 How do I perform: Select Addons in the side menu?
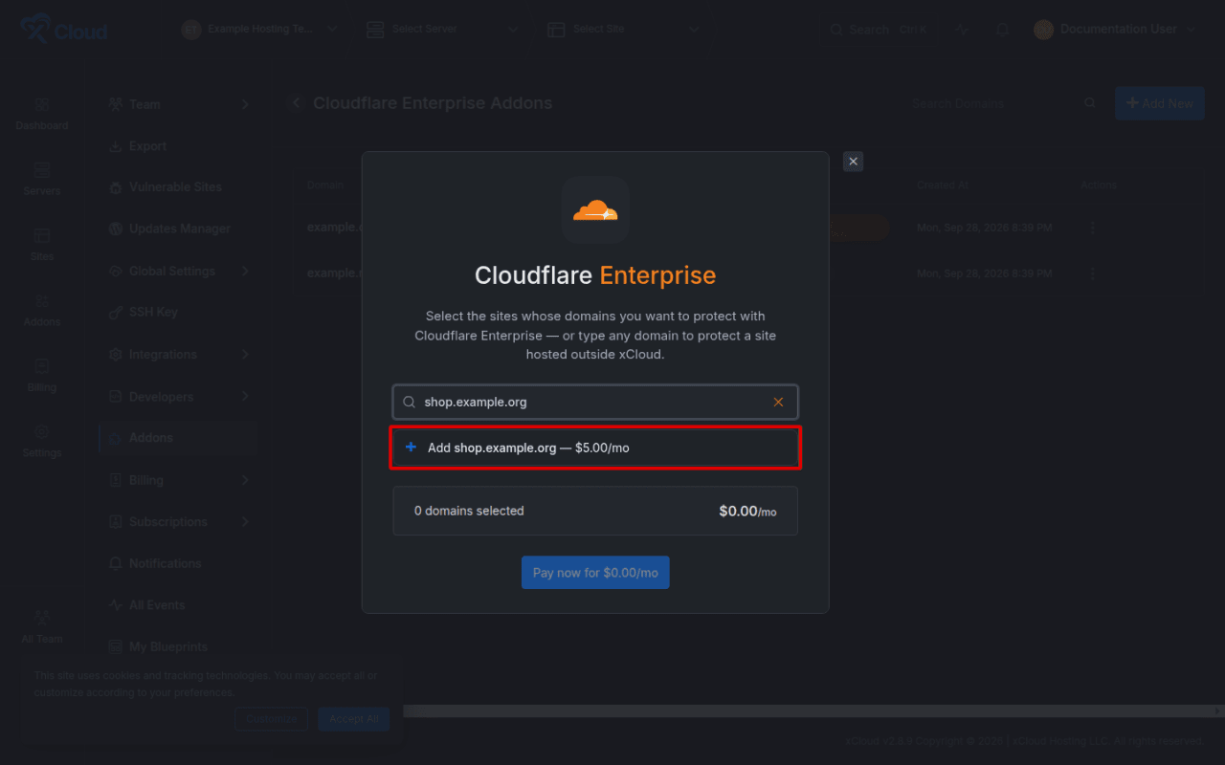tap(178, 438)
